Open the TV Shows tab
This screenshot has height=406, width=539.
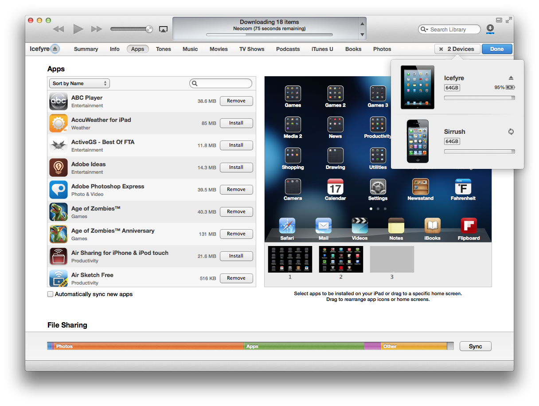click(x=252, y=49)
